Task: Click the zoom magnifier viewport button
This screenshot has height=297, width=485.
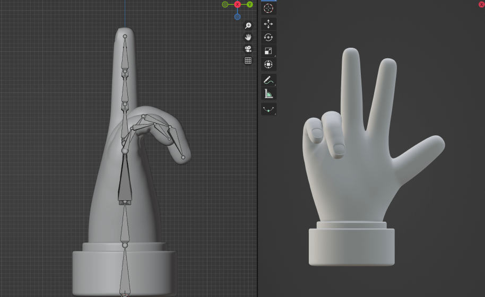Action: click(x=248, y=25)
